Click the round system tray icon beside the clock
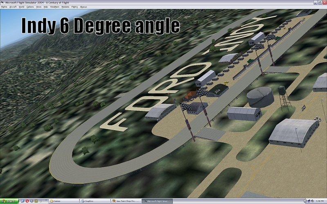Viewport: 327px width, 204px height. [x=312, y=201]
